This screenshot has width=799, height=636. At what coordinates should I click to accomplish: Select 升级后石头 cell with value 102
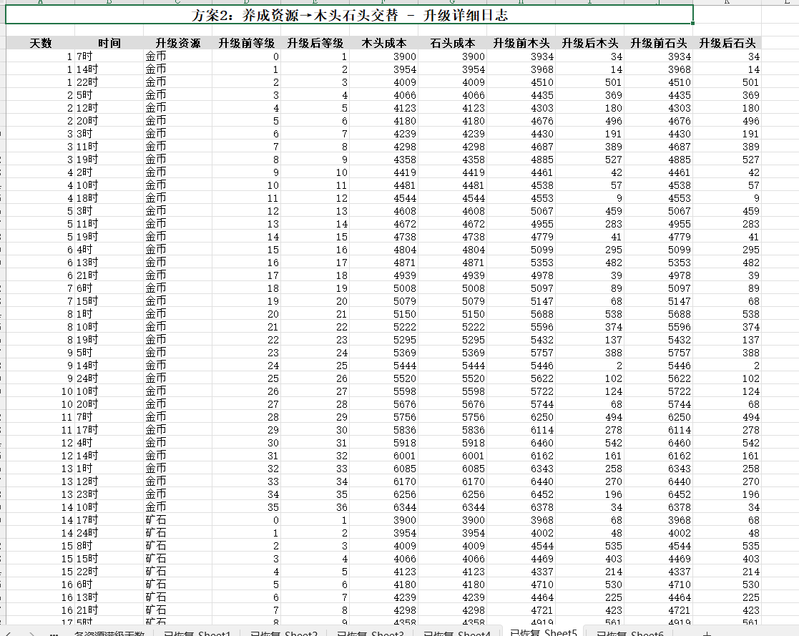[727, 378]
